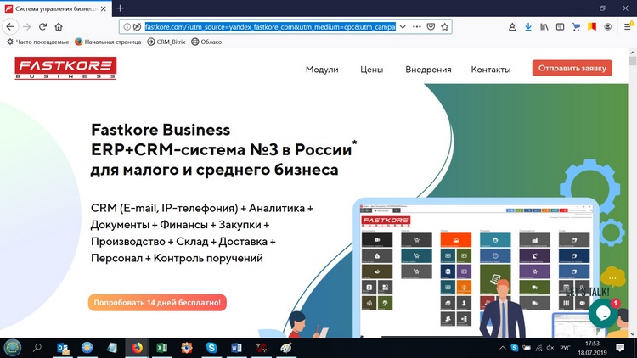Show hidden tray icons chevron
637x358 pixels.
click(503, 348)
